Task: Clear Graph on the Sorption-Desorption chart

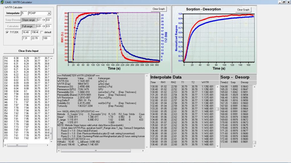Action: (244, 10)
